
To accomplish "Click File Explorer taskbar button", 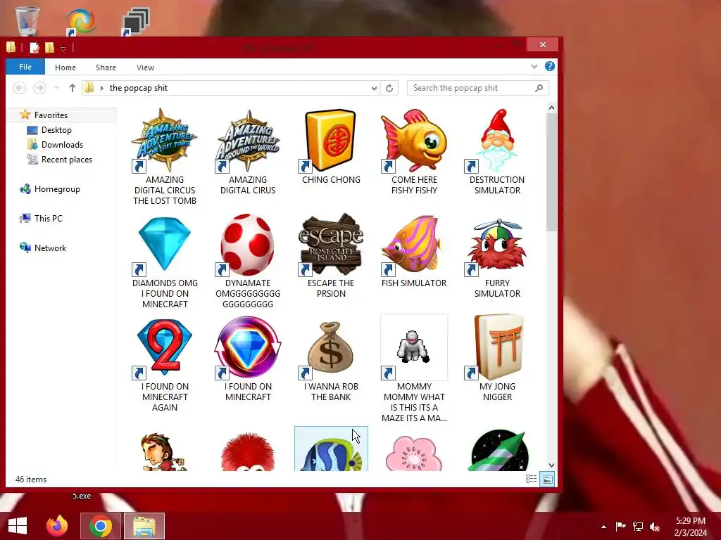I will pyautogui.click(x=144, y=526).
